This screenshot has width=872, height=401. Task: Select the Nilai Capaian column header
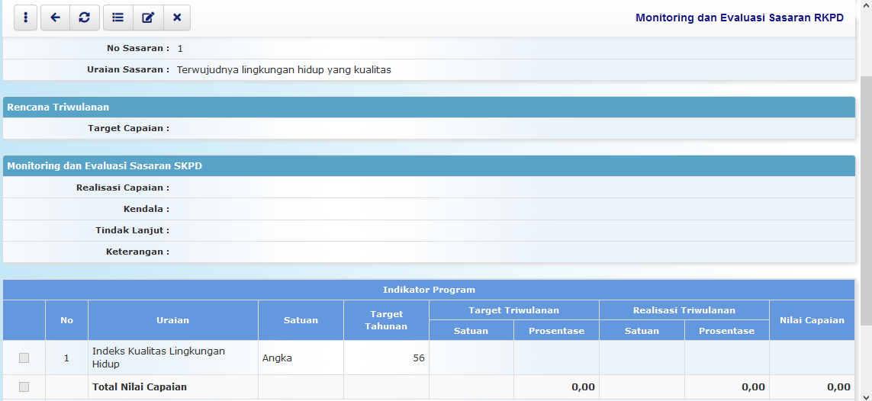coord(812,320)
